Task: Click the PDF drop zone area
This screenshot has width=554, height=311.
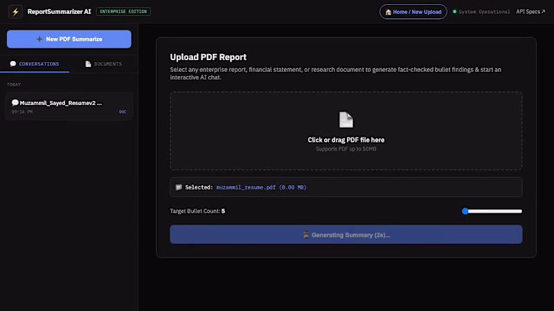Action: tap(346, 131)
